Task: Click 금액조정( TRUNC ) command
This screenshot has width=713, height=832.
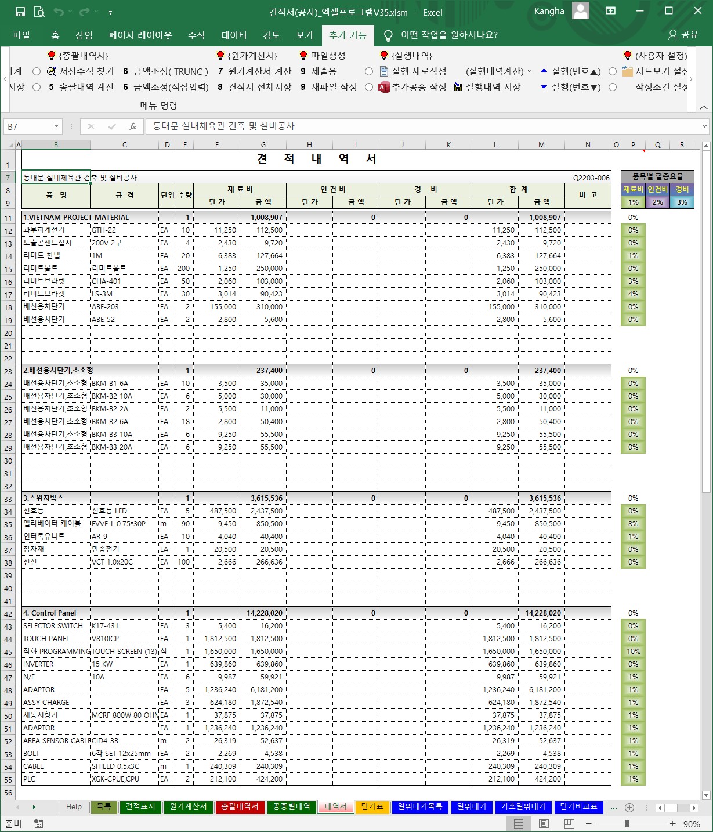Action: click(165, 71)
